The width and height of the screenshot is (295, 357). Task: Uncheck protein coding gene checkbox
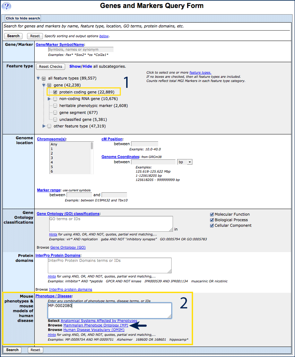(55, 92)
